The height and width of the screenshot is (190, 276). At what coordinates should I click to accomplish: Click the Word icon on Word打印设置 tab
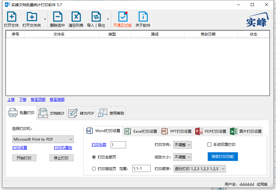tap(90, 131)
